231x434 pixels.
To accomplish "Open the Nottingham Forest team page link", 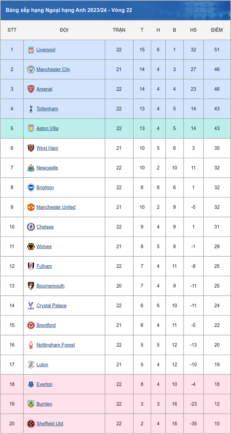I will point(56,345).
